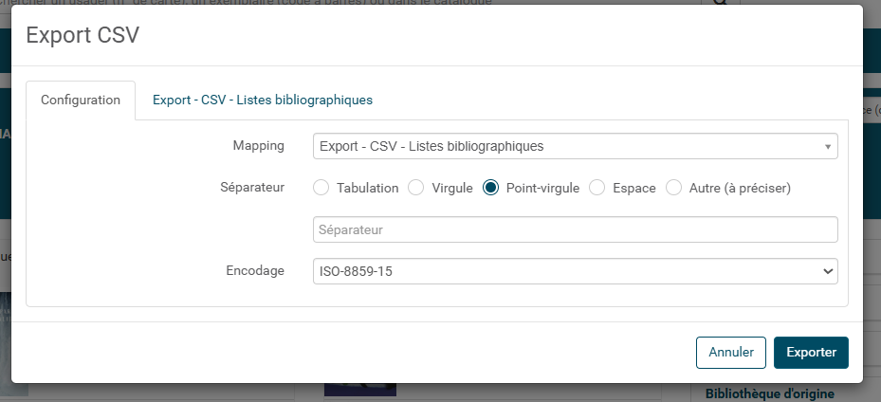Open the Export - CSV - Listes bibliographiques tab
Viewport: 881px width, 402px height.
click(x=263, y=100)
